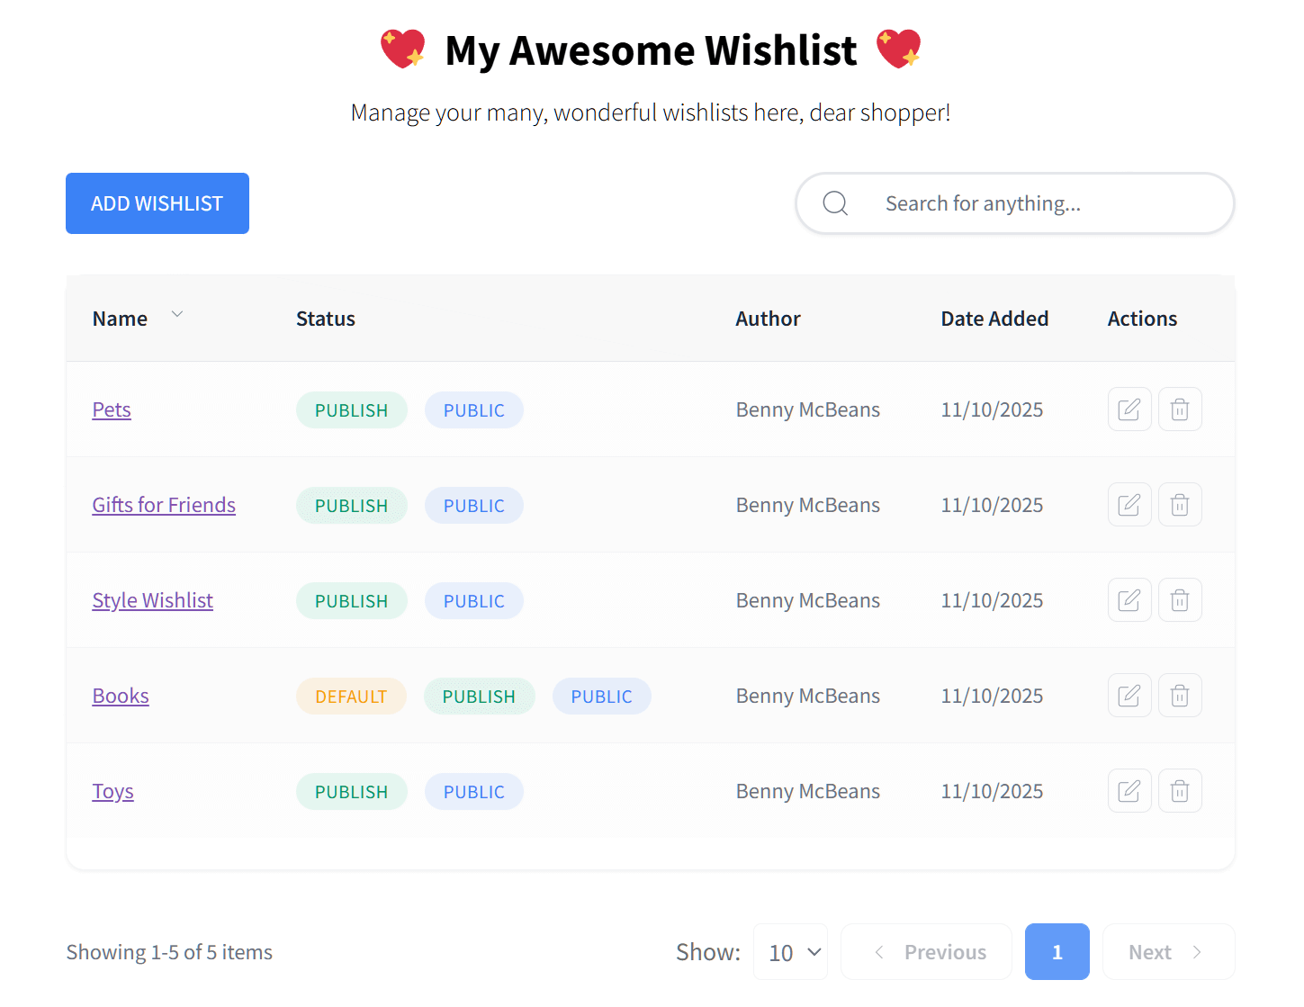Sort by Name column chevron
This screenshot has height=1007, width=1304.
(x=177, y=314)
